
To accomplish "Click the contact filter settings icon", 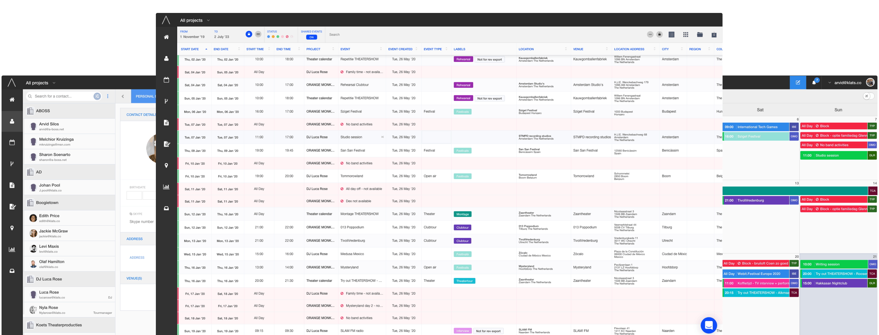I will pyautogui.click(x=97, y=96).
